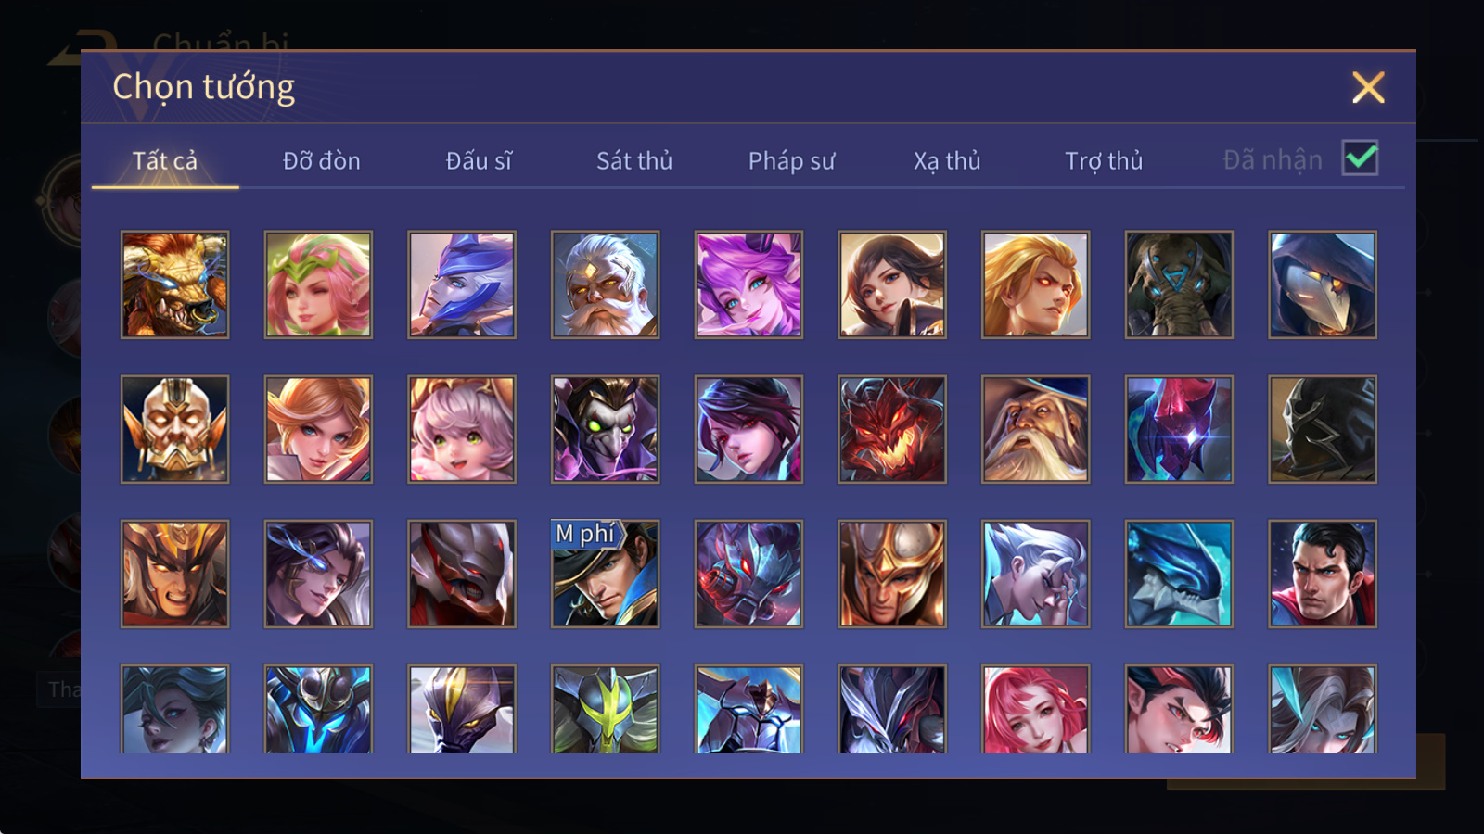
Task: Open the 'Sát thủ' tab
Action: [x=634, y=161]
